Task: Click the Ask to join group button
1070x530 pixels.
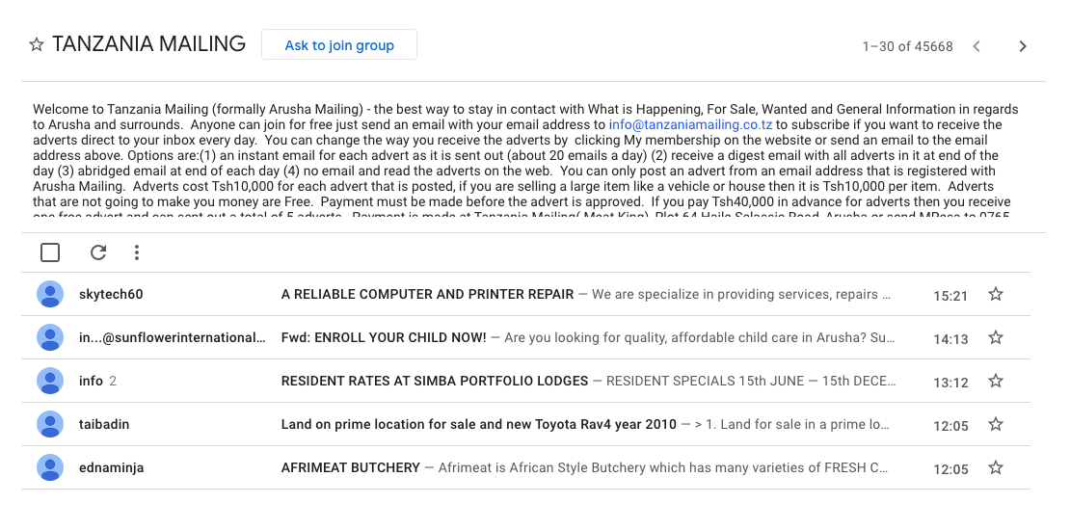Action: point(339,45)
